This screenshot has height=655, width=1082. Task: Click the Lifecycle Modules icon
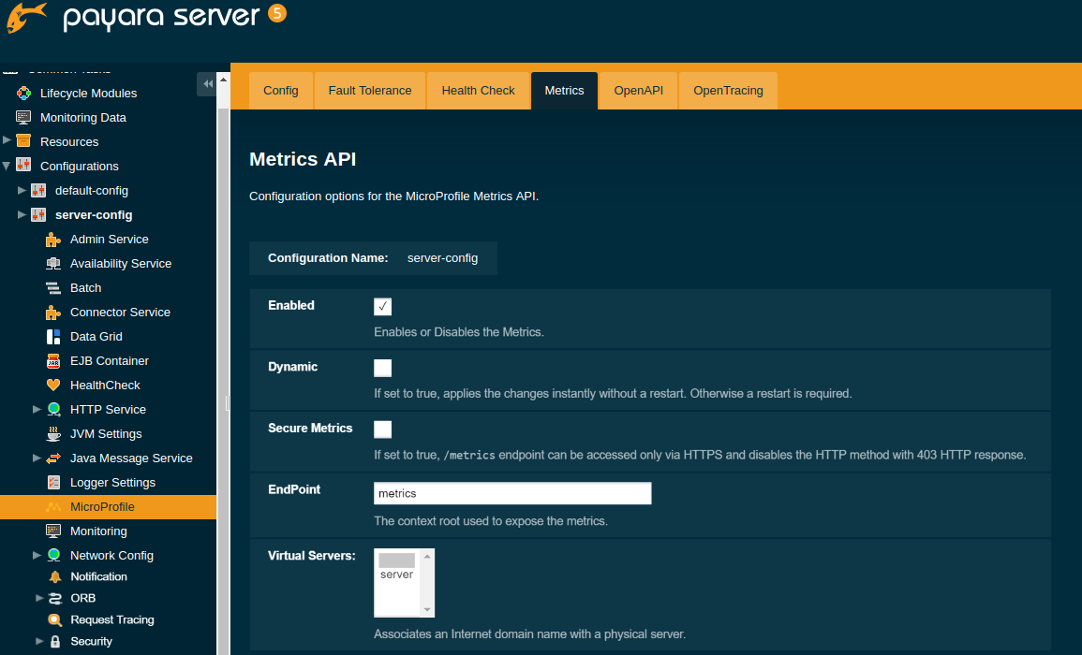(23, 93)
